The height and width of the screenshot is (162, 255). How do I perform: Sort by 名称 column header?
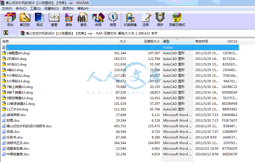(55, 41)
